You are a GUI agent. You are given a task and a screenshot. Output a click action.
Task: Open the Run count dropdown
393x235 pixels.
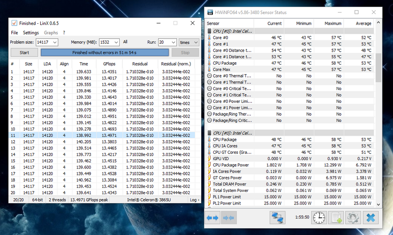[x=173, y=42]
